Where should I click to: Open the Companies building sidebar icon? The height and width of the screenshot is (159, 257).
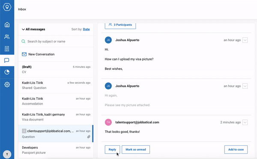(7, 49)
